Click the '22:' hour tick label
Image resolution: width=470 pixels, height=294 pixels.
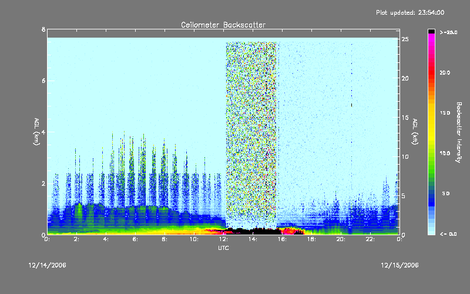[371, 239]
